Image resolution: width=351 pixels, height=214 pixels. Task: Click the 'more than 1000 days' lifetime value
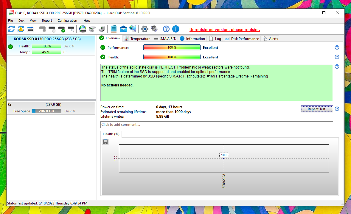(x=173, y=112)
